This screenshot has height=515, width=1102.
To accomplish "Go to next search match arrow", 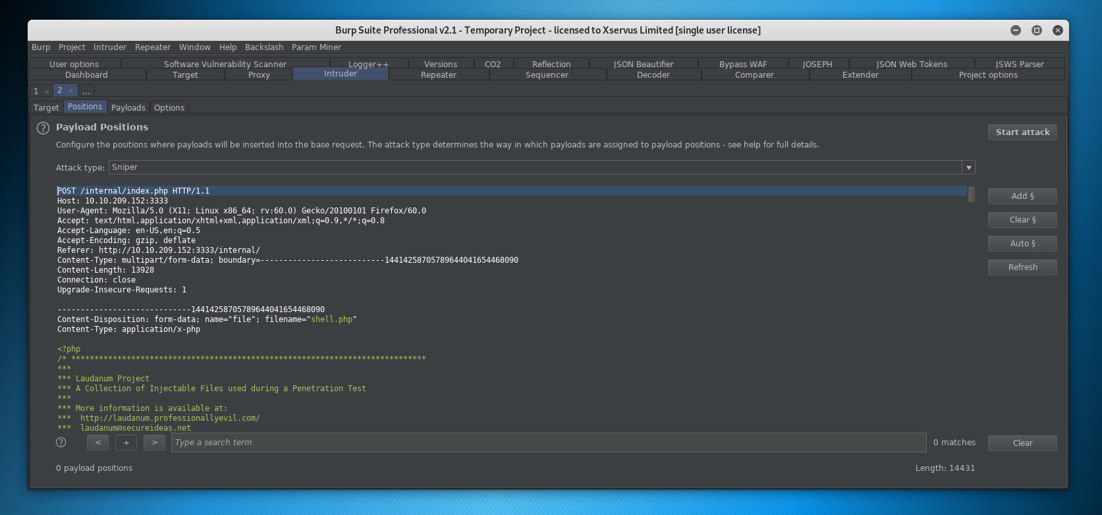I will pyautogui.click(x=154, y=443).
